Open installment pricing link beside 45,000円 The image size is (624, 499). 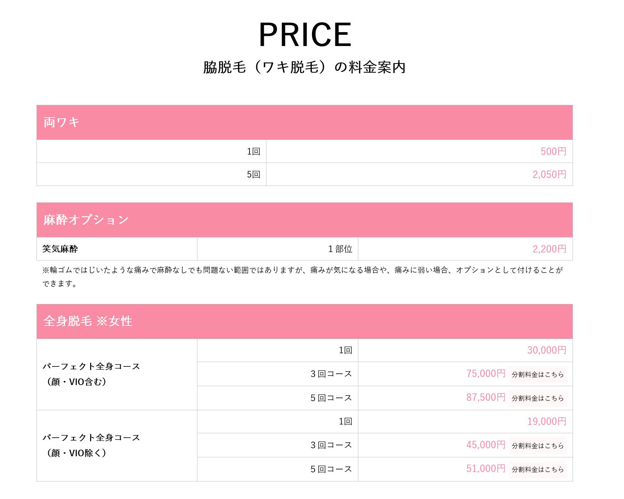538,446
